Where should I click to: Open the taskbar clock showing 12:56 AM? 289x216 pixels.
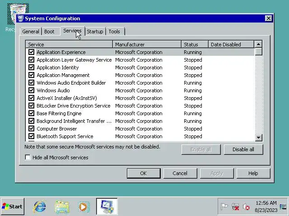point(266,207)
